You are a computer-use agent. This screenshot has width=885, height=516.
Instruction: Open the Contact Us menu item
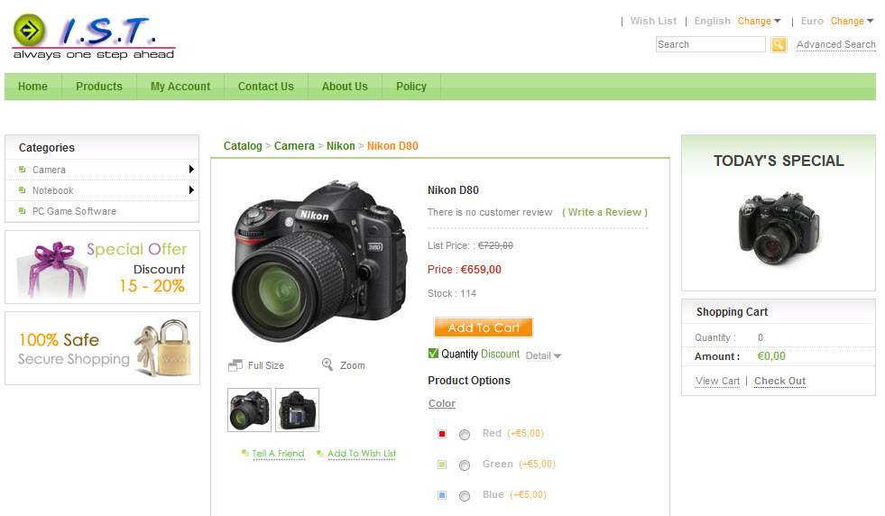point(266,87)
